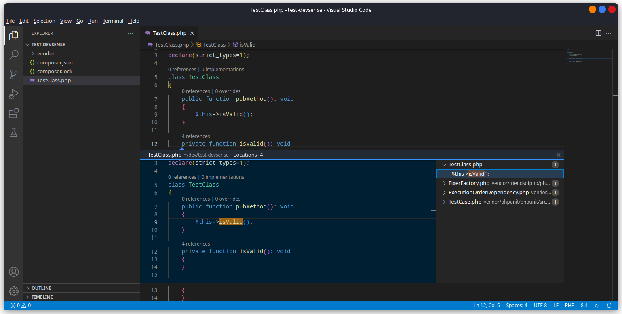Viewport: 622px width, 314px height.
Task: Click the split editor right icon
Action: coord(599,33)
